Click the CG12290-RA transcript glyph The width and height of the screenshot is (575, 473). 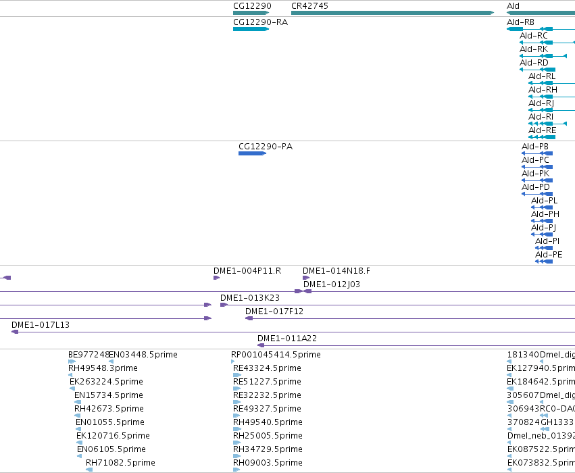(x=251, y=29)
